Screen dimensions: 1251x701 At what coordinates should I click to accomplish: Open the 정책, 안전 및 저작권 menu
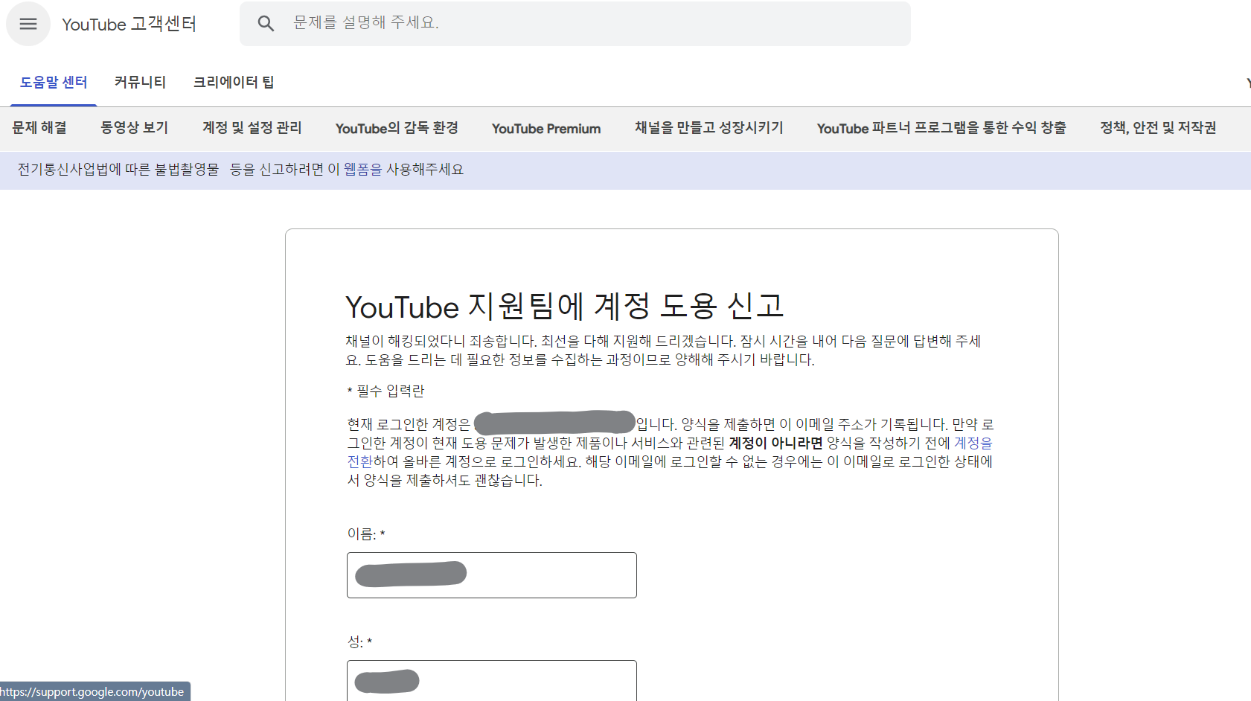(1158, 128)
